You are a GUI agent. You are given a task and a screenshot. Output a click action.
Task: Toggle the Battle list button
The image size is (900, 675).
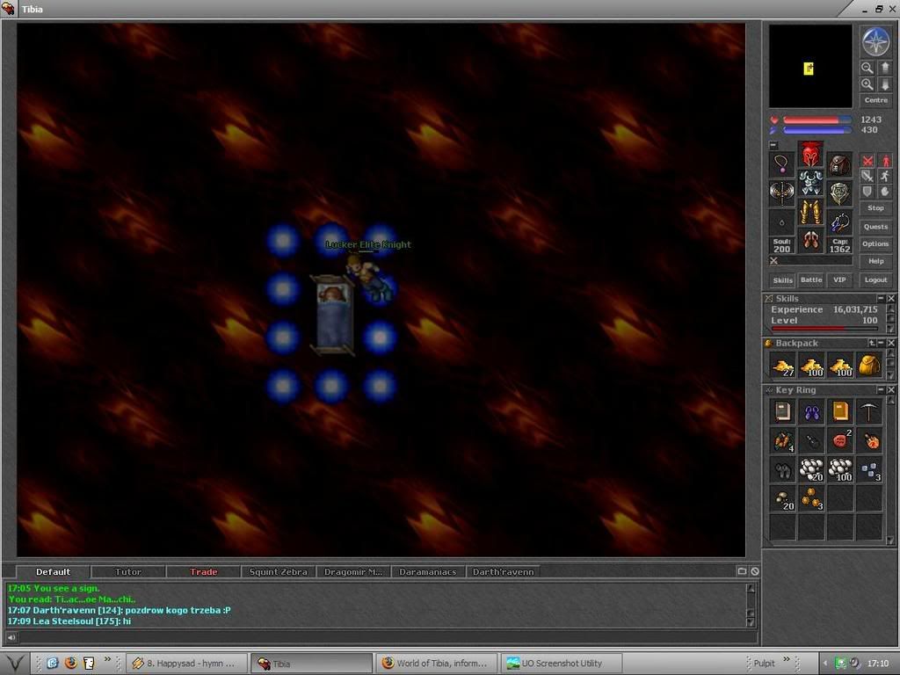pyautogui.click(x=811, y=280)
